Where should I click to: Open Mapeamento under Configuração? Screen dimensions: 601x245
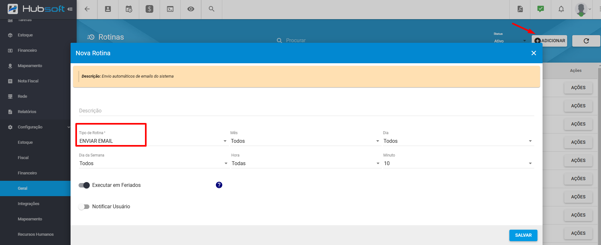[x=30, y=219]
